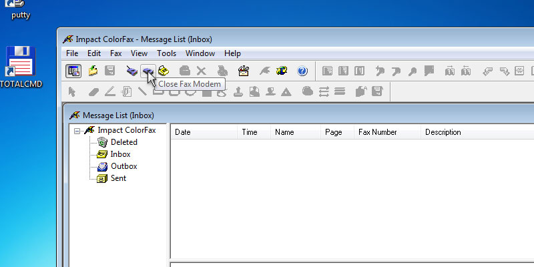Click the toolbox icon in toolbar

click(x=244, y=71)
